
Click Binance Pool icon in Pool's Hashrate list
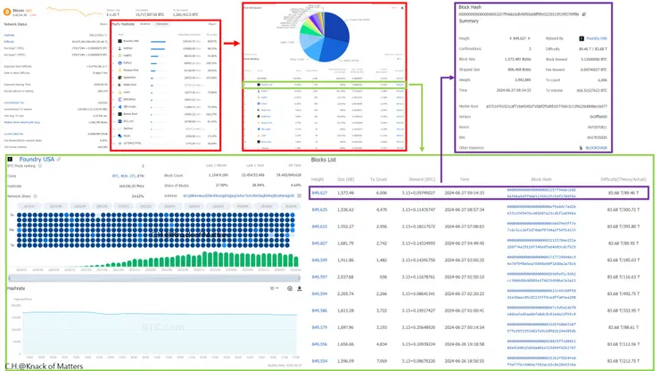pyautogui.click(x=120, y=70)
